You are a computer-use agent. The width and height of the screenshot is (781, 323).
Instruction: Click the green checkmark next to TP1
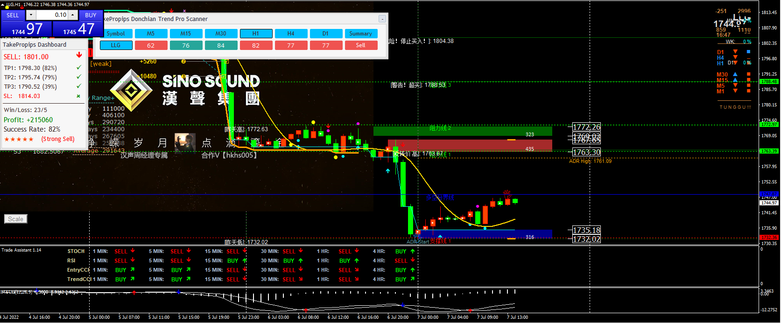78,68
